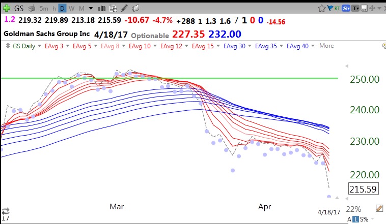The height and width of the screenshot is (224, 386).
Task: Select the pencil drawing tools icon
Action: [x=124, y=8]
